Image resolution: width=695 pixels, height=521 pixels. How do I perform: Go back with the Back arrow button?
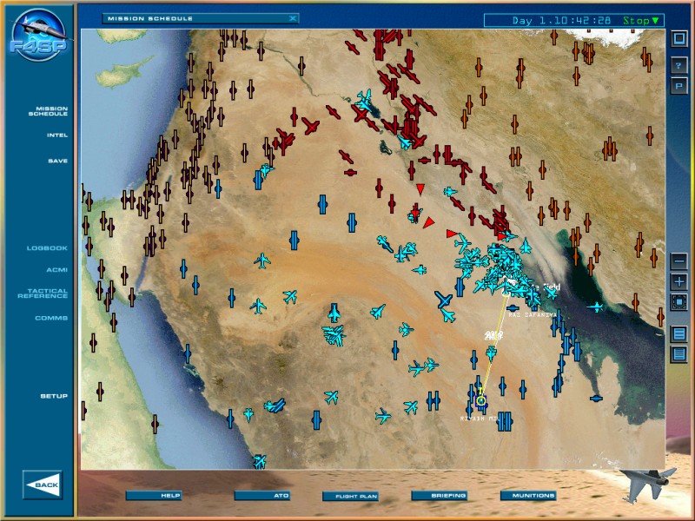point(43,485)
